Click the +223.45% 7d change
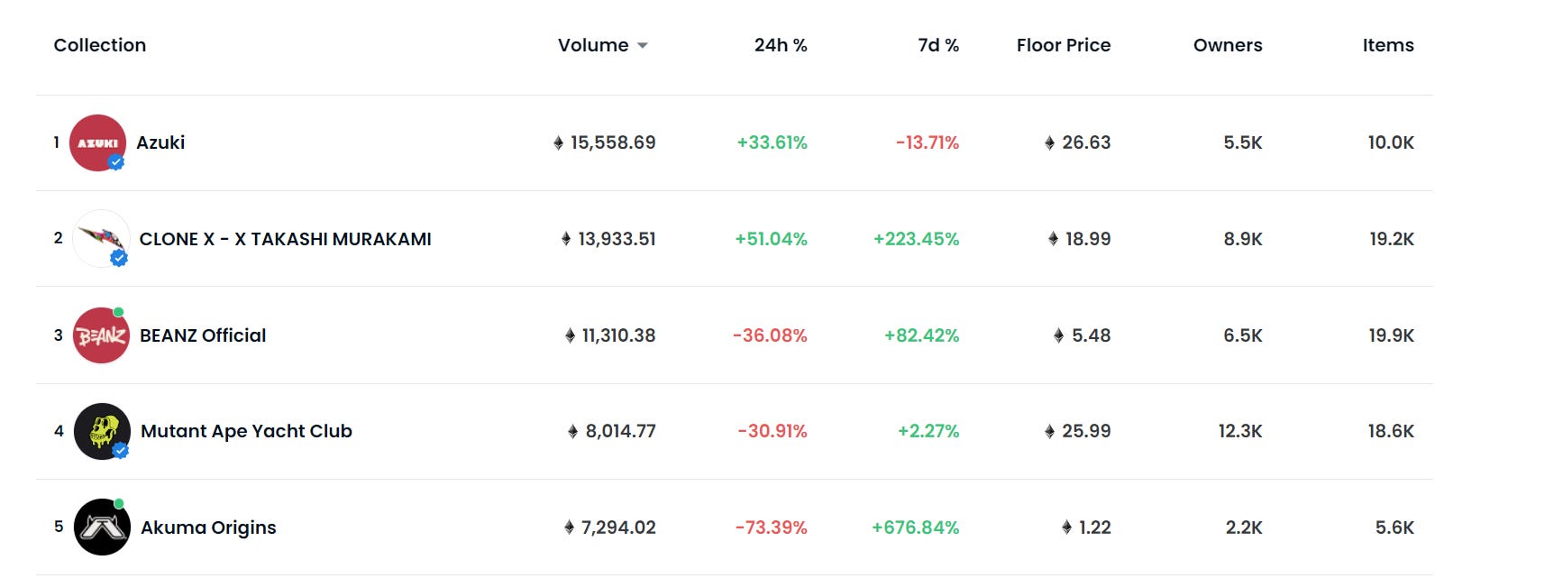This screenshot has width=1554, height=578. coord(917,239)
